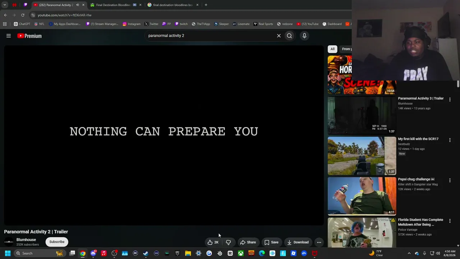This screenshot has height=259, width=460.
Task: Open options for My first kill video
Action: click(450, 140)
